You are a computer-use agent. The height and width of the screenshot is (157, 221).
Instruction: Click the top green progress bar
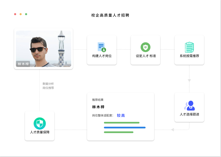tap(122, 123)
